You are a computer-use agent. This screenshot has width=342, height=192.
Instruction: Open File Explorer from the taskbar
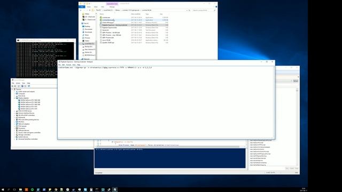[20, 190]
